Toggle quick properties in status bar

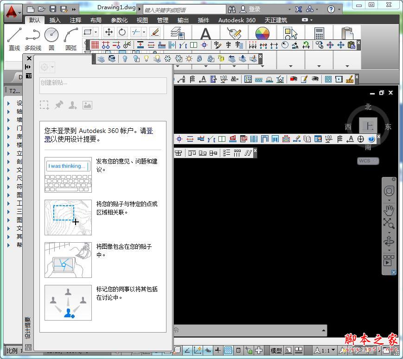(238, 350)
